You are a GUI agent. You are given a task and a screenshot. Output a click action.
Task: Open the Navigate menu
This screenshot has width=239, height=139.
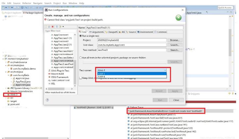point(38,3)
